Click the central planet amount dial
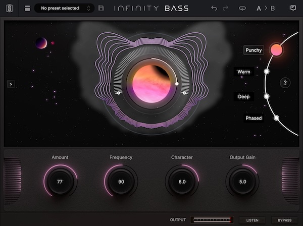The width and height of the screenshot is (303, 226). pyautogui.click(x=151, y=84)
